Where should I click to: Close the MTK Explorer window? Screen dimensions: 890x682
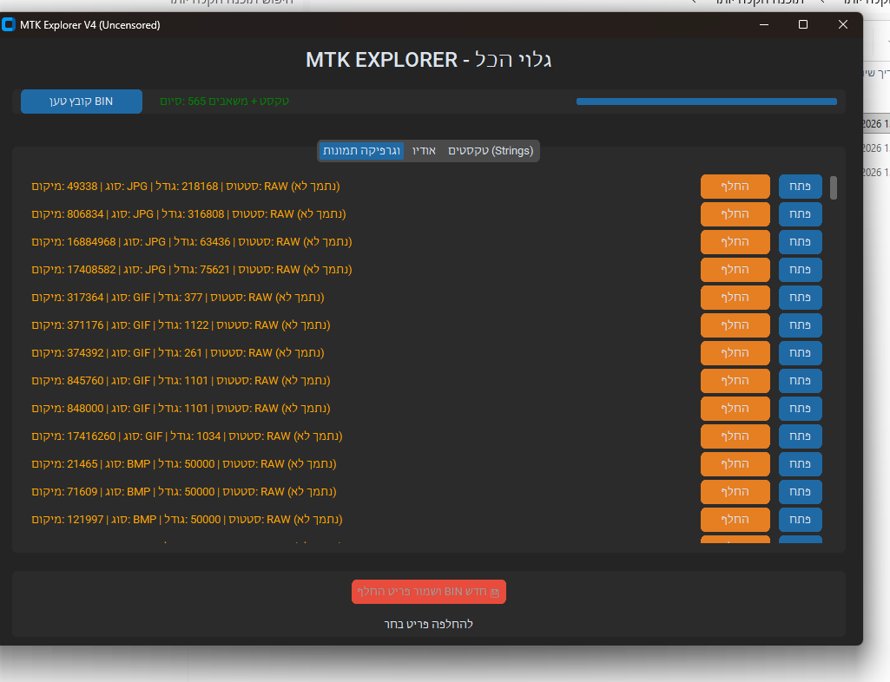(x=842, y=25)
